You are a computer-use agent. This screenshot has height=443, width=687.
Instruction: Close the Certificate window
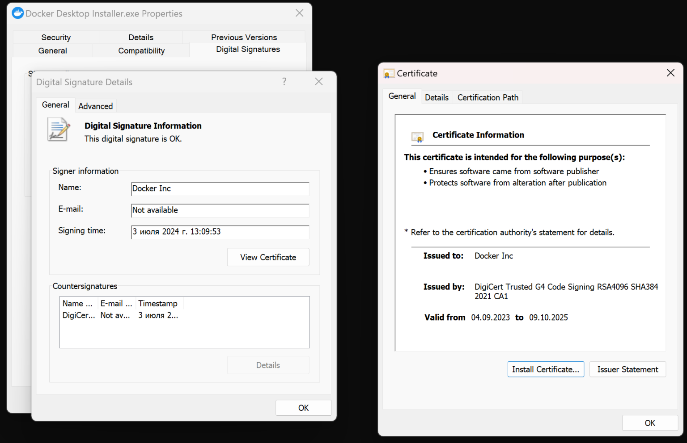click(670, 72)
